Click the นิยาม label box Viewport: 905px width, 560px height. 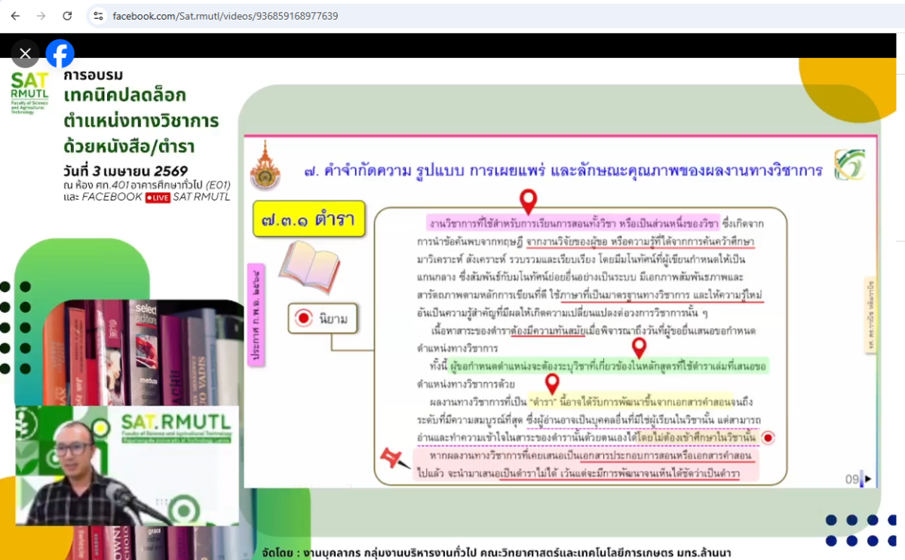323,319
